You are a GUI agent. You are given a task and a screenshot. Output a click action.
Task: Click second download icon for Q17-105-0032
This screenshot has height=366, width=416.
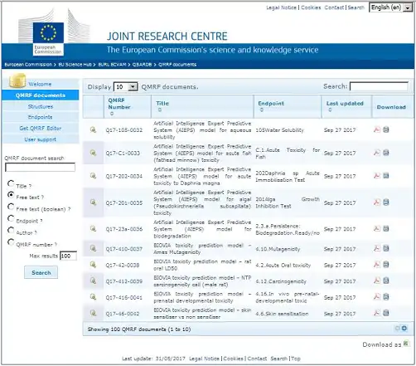386,129
